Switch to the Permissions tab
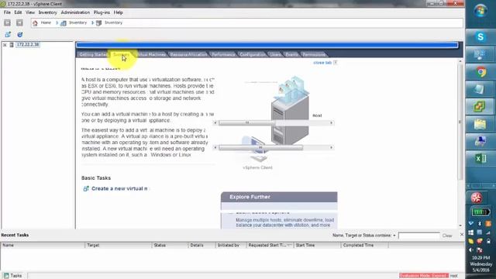The height and width of the screenshot is (279, 496). [x=313, y=54]
